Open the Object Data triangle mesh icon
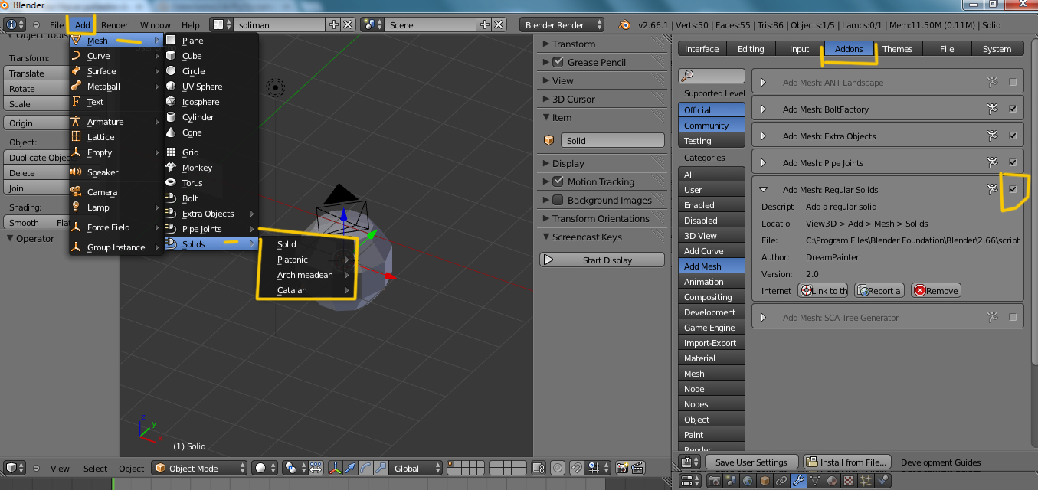This screenshot has height=490, width=1038. click(x=815, y=481)
